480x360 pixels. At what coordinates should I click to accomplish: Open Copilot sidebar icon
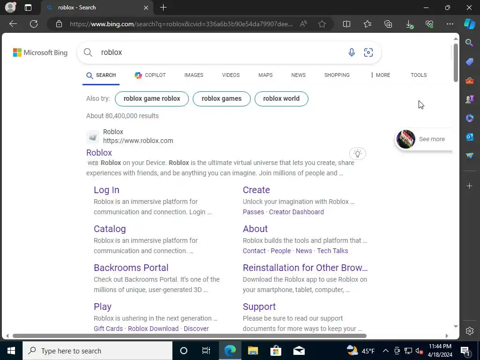470,24
